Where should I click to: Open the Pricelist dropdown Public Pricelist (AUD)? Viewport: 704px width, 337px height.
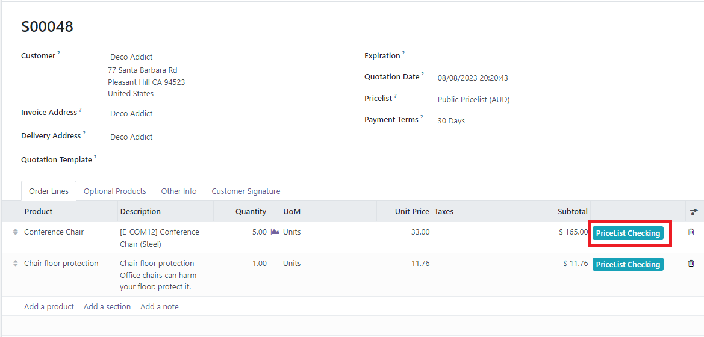tap(473, 100)
